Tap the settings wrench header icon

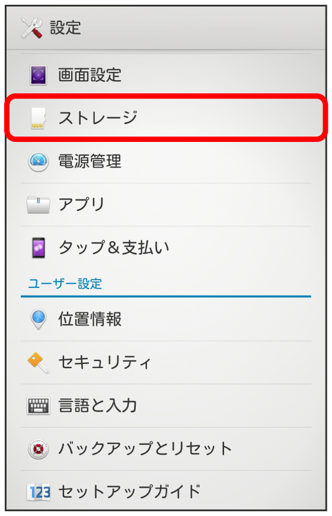click(x=31, y=28)
